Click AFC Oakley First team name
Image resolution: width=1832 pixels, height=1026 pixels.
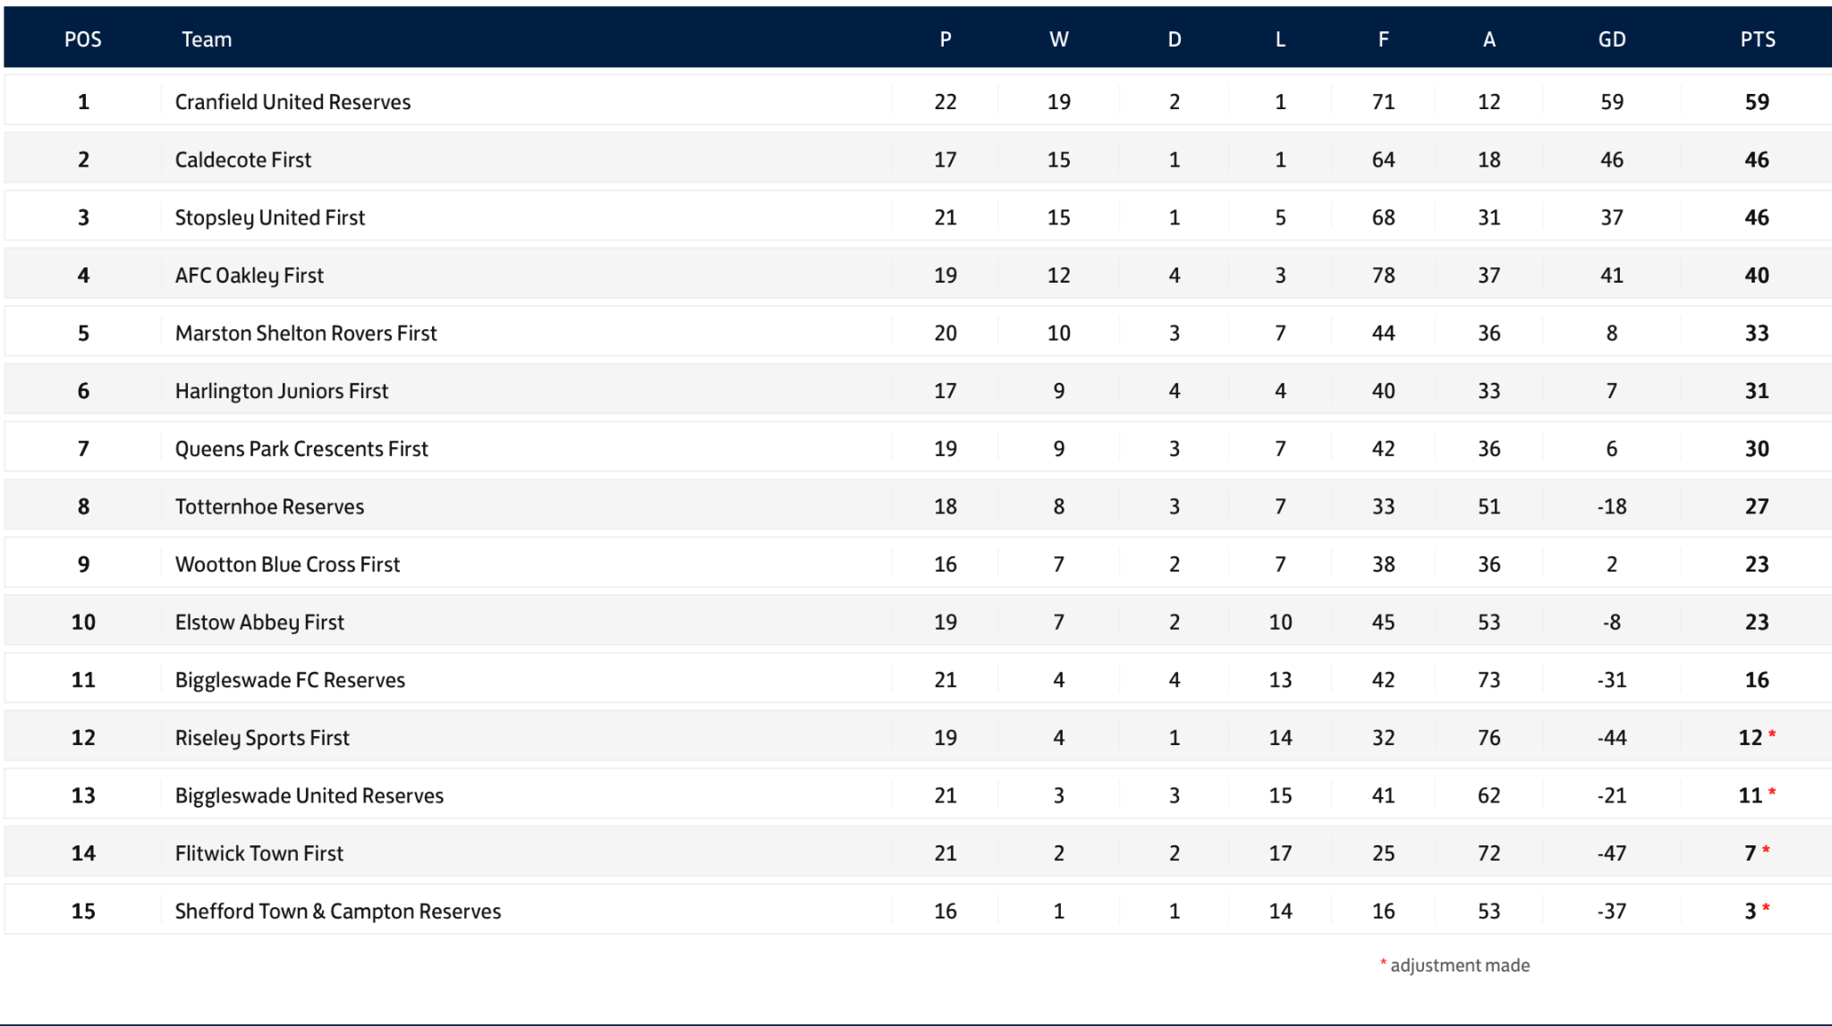(x=250, y=276)
